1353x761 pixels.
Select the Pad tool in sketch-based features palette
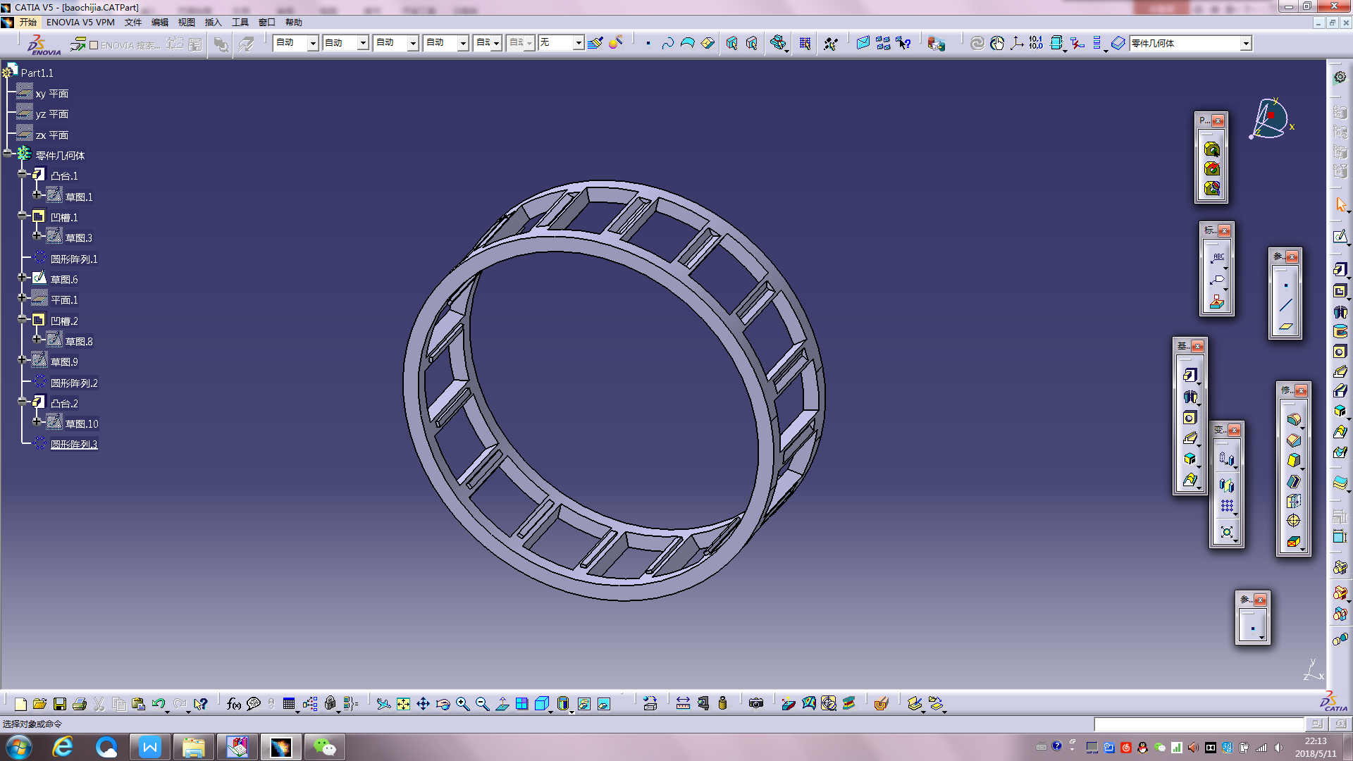tap(1190, 376)
